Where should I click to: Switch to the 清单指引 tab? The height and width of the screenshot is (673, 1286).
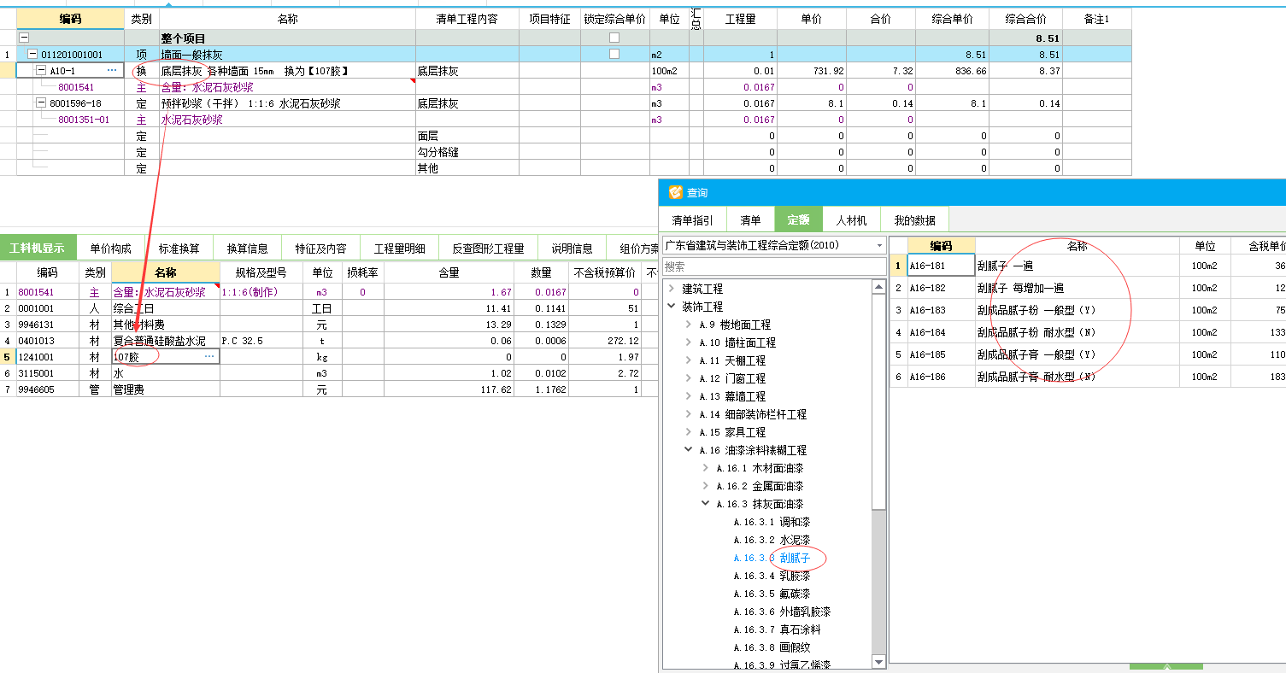(693, 220)
